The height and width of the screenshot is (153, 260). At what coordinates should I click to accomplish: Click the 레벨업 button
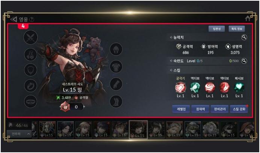[181, 109]
